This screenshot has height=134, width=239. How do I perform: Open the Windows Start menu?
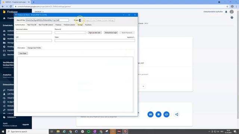pos(3,131)
